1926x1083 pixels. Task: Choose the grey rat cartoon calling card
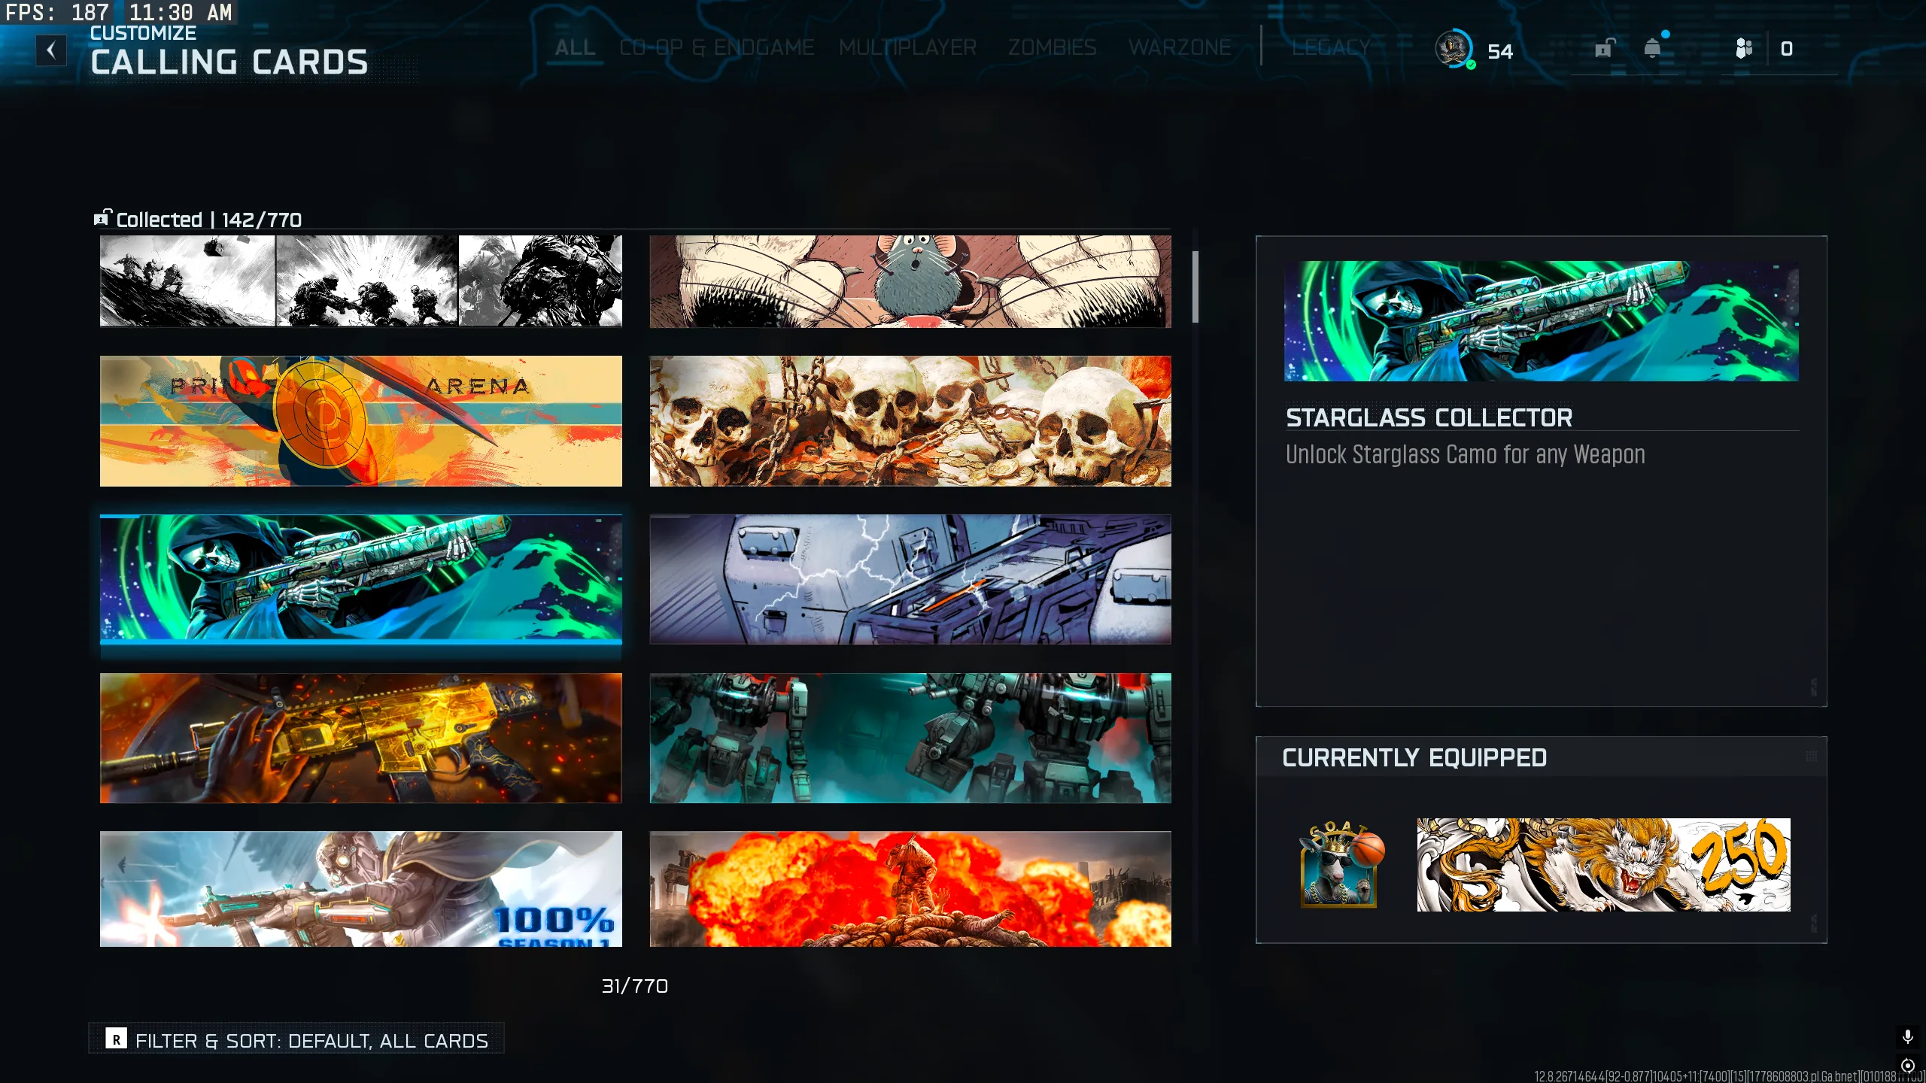910,281
